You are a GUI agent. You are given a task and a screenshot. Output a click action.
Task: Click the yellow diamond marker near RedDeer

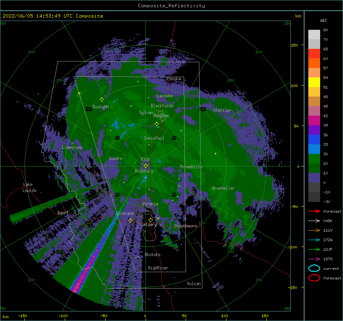157,124
